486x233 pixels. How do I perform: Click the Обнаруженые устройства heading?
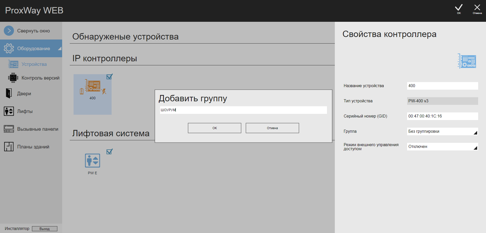[126, 36]
